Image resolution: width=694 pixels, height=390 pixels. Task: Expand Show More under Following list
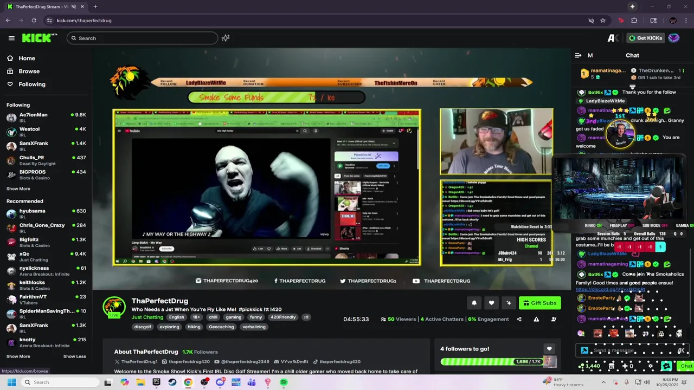click(x=18, y=188)
